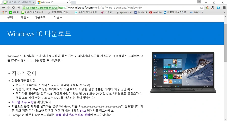The height and width of the screenshot is (121, 227).
Task: Go back with the browser back arrow
Action: click(3, 8)
